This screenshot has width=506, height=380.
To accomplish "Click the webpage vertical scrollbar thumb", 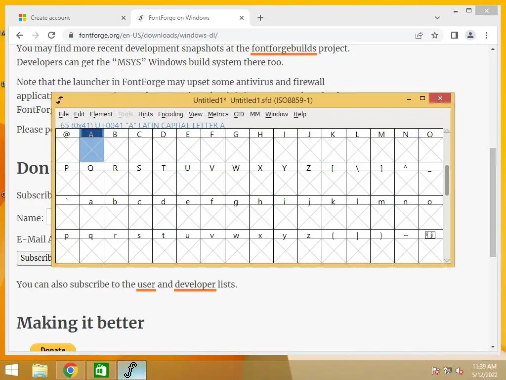I will point(493,202).
